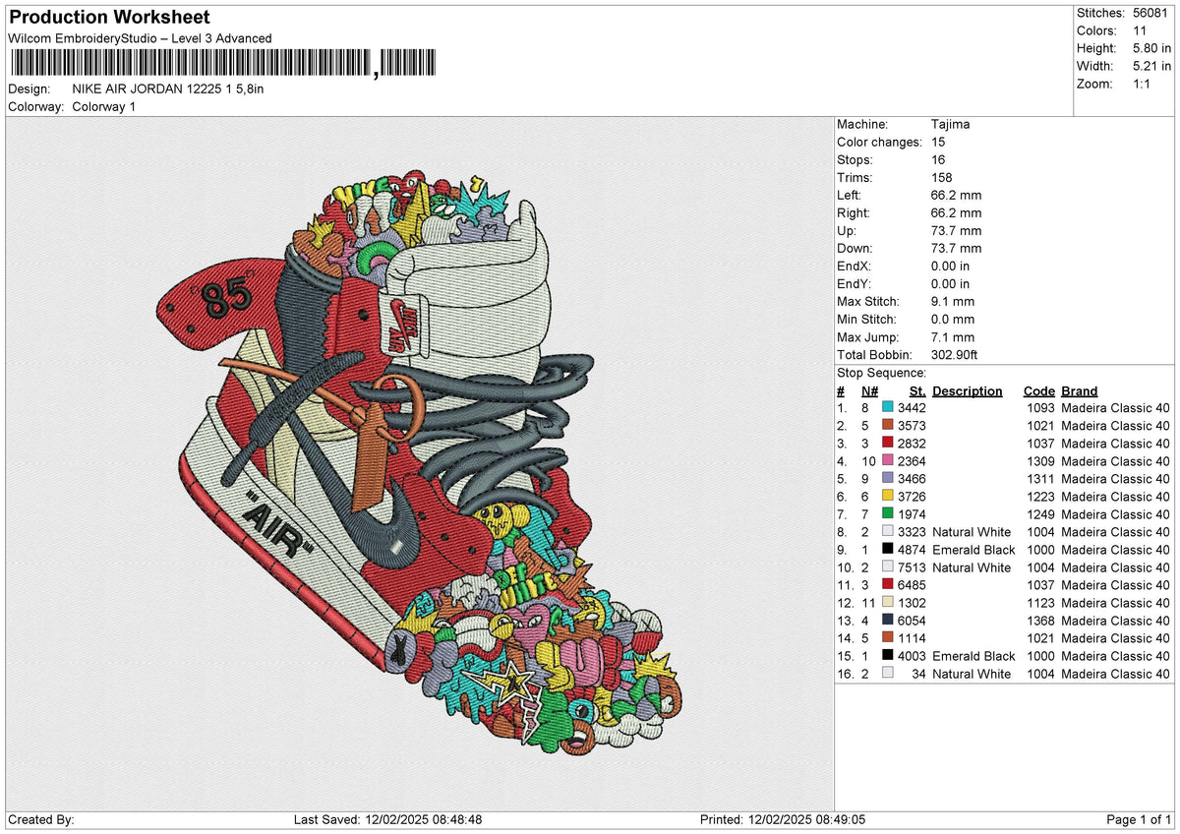Select thread code 1093 in row 1
Image resolution: width=1180 pixels, height=834 pixels.
tap(1039, 407)
